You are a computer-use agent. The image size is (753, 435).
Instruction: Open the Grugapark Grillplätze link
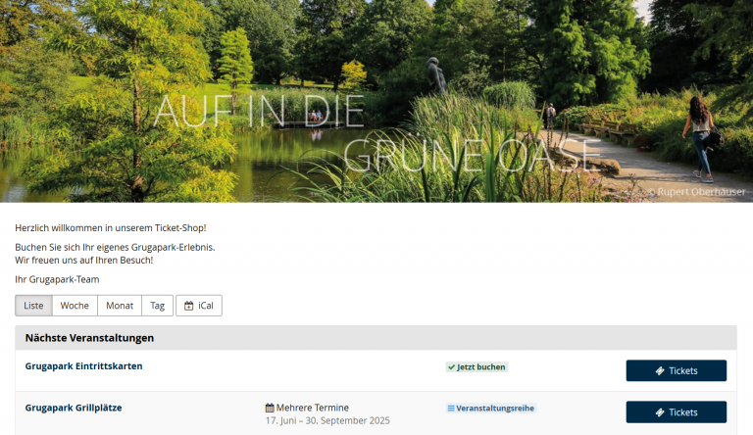74,408
